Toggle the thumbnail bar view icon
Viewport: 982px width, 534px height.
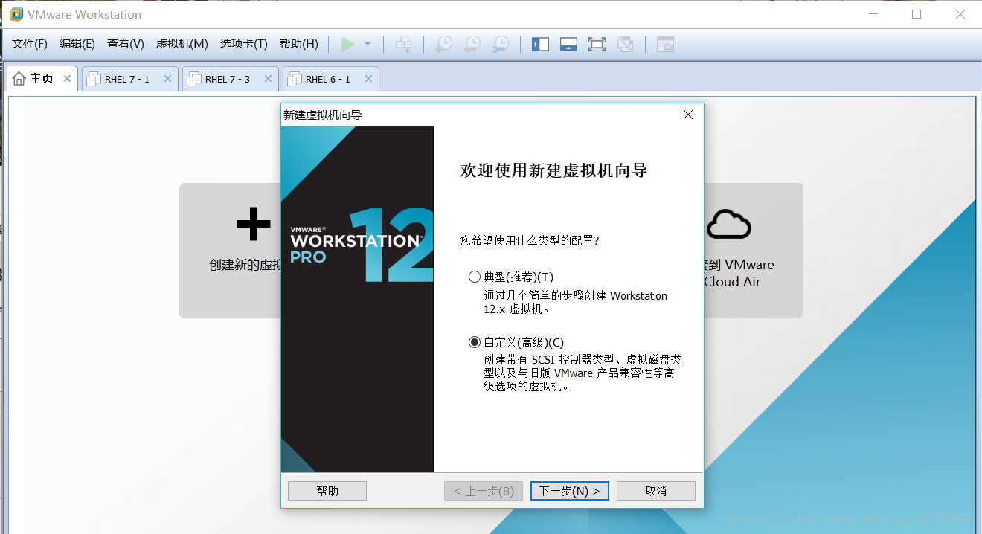click(568, 44)
